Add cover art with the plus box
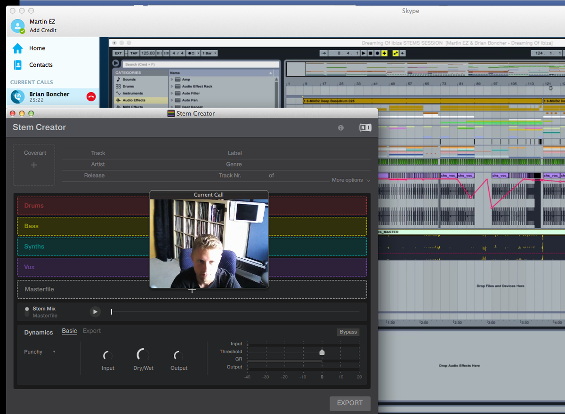565x414 pixels. pyautogui.click(x=34, y=165)
